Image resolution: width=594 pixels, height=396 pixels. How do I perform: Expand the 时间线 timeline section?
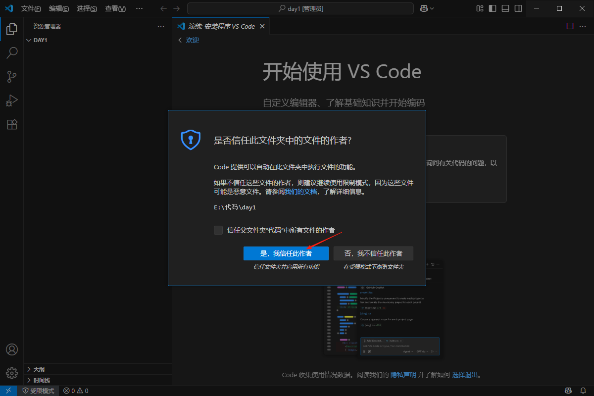click(x=98, y=380)
